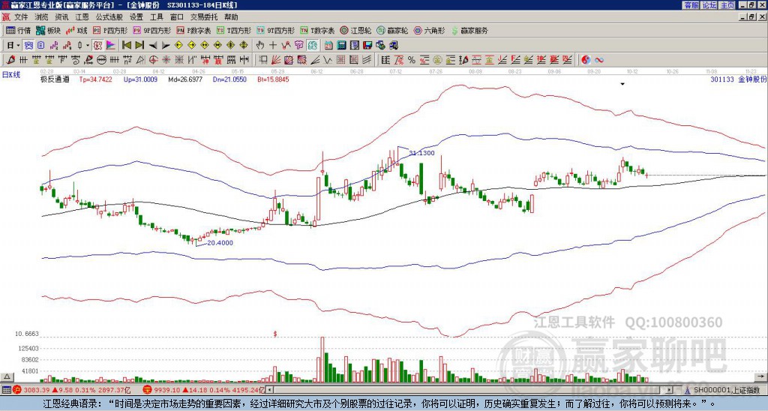The width and height of the screenshot is (768, 411).
Task: Click the 主页 button in title bar
Action: pyautogui.click(x=727, y=5)
